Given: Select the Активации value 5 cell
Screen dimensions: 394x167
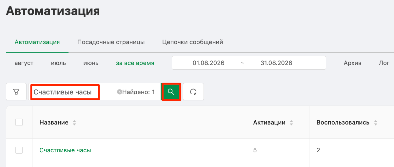Looking at the screenshot, I should click(278, 150).
